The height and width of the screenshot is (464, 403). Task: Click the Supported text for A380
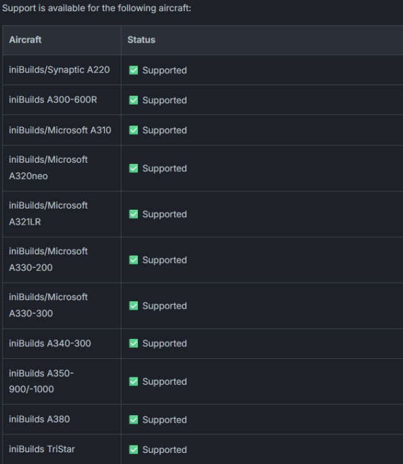tap(164, 420)
